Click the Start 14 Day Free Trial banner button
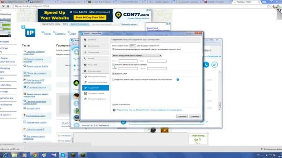This screenshot has width=282, height=158. click(90, 18)
